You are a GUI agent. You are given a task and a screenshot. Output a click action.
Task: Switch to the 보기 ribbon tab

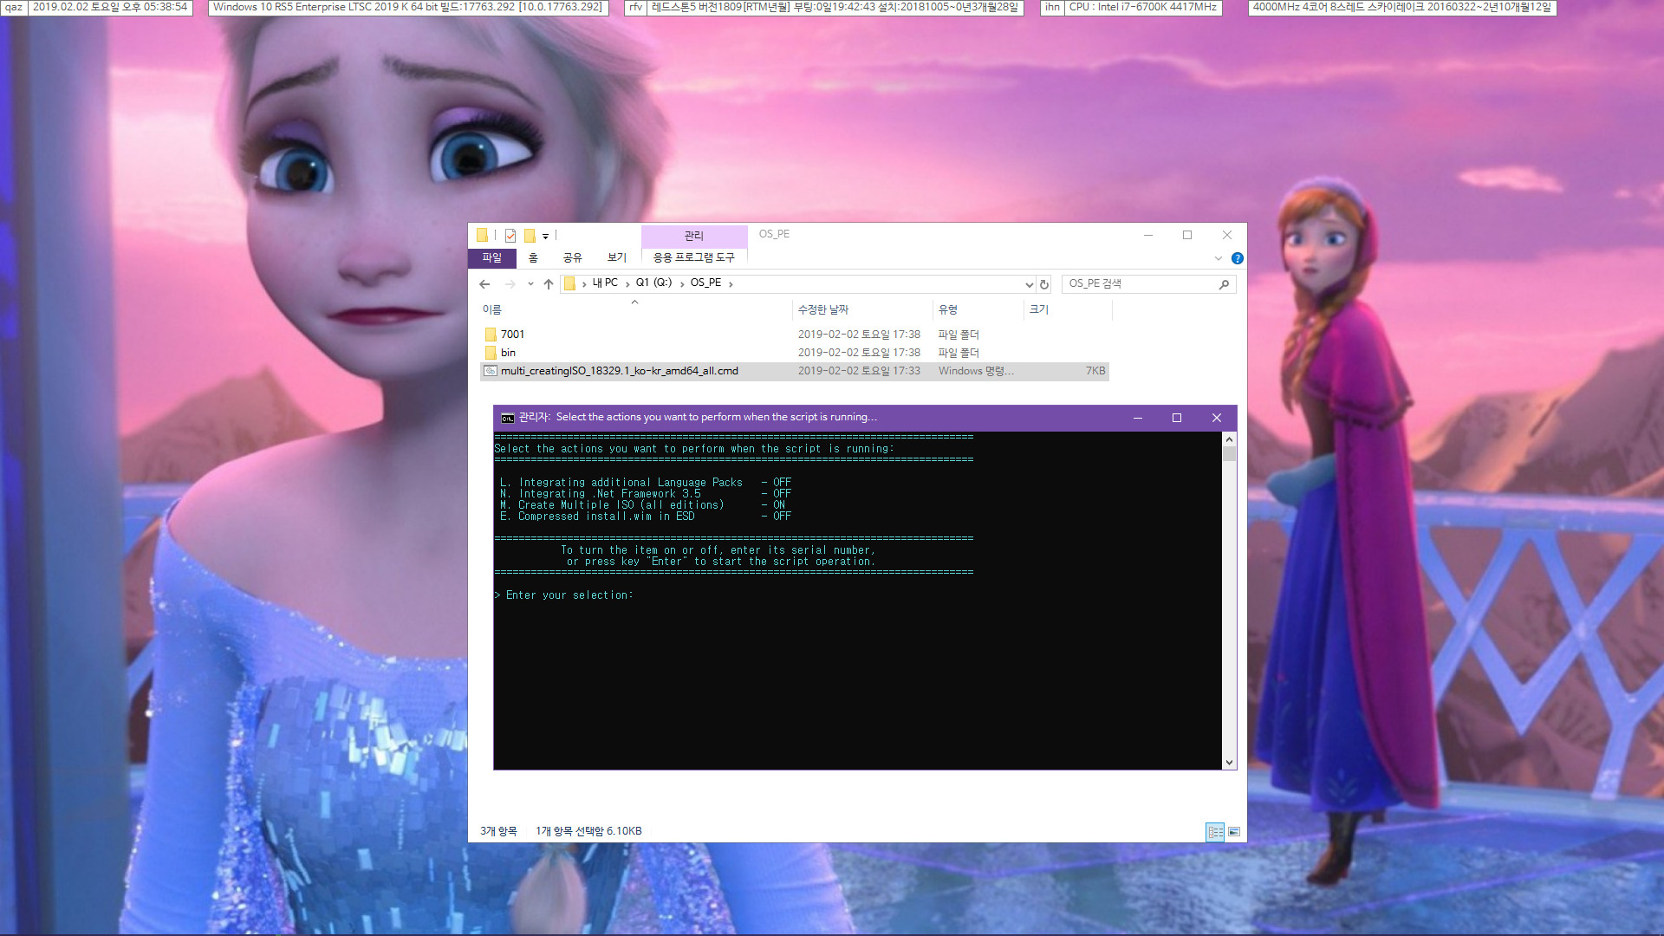pyautogui.click(x=617, y=257)
